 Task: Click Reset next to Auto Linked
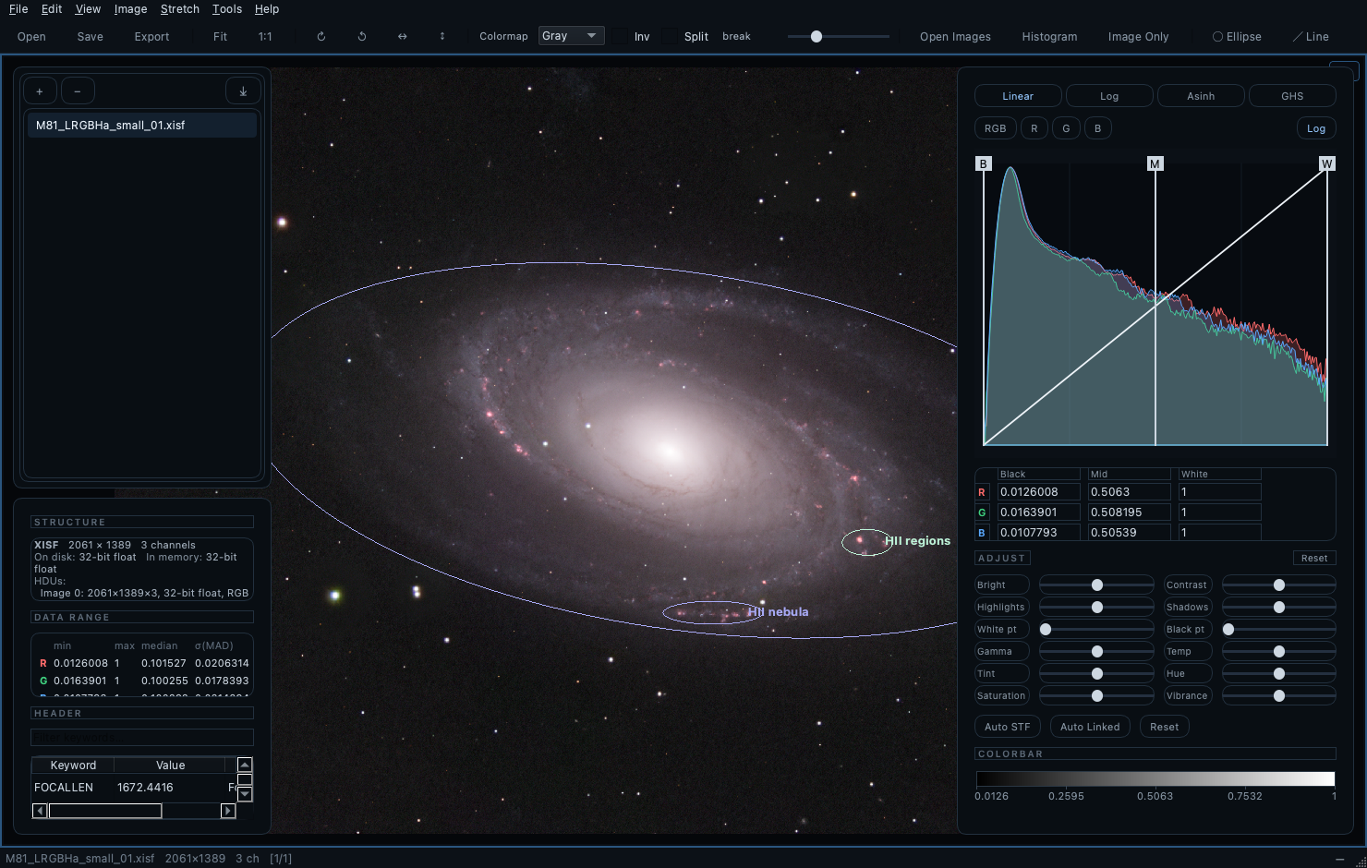[x=1164, y=727]
